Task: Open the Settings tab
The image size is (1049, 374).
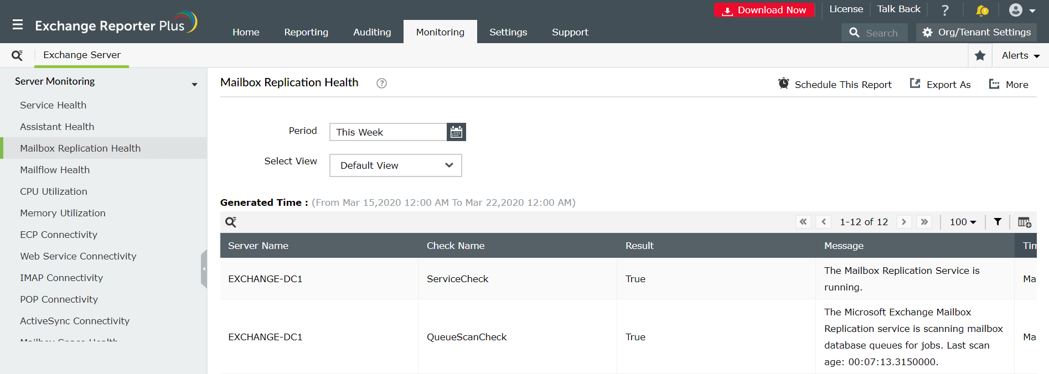Action: (x=508, y=32)
